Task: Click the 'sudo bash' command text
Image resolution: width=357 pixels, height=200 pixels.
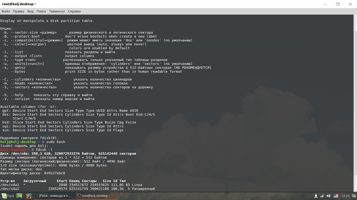Action: pos(55,142)
